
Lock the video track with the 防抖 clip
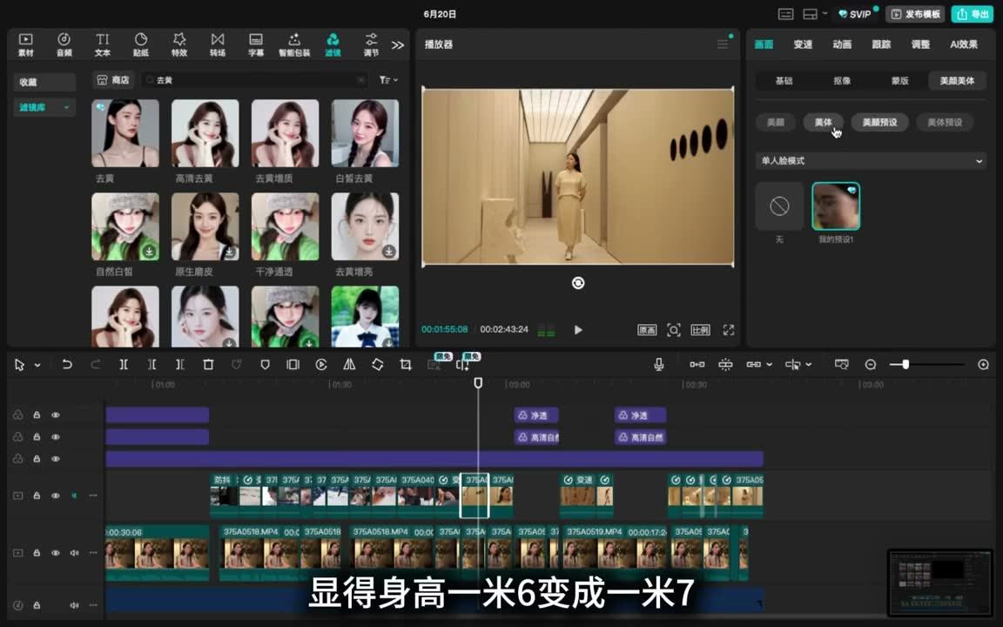click(x=37, y=496)
